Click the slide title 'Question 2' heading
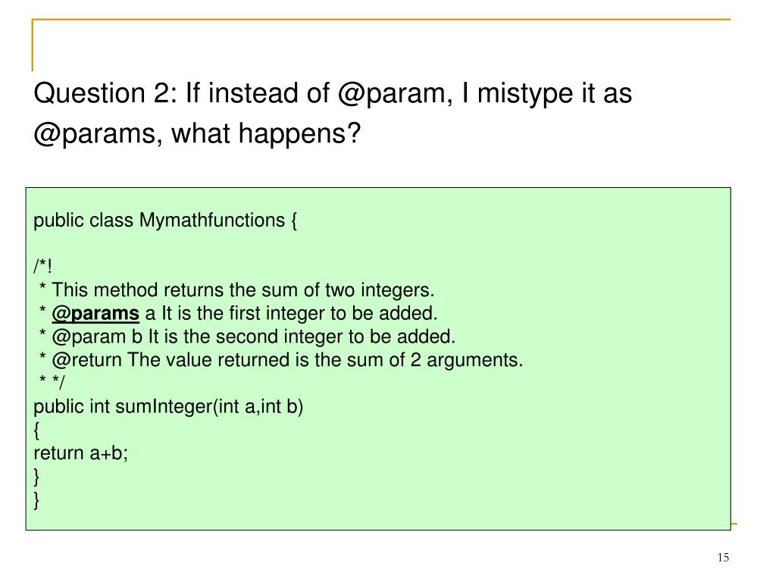 [x=333, y=113]
